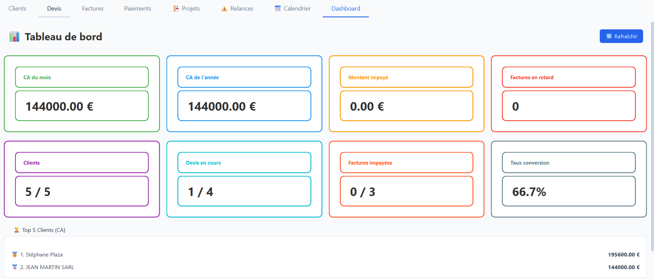This screenshot has width=654, height=279.
Task: Click the Factures impayées value 0 / 3
Action: (363, 192)
